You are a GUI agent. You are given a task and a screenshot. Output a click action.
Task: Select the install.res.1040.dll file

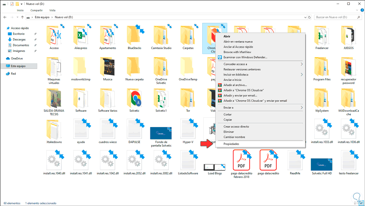[x=54, y=160]
